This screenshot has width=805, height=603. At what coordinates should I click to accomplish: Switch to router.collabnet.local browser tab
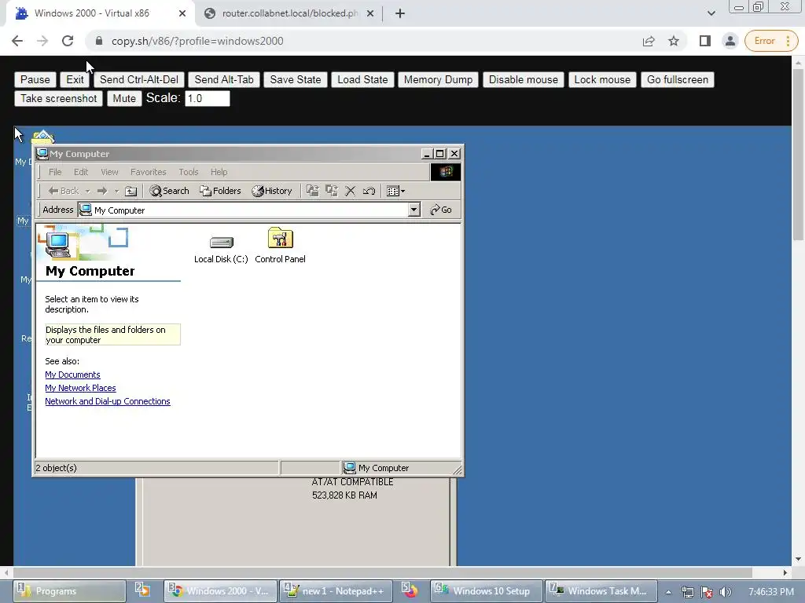click(x=289, y=13)
